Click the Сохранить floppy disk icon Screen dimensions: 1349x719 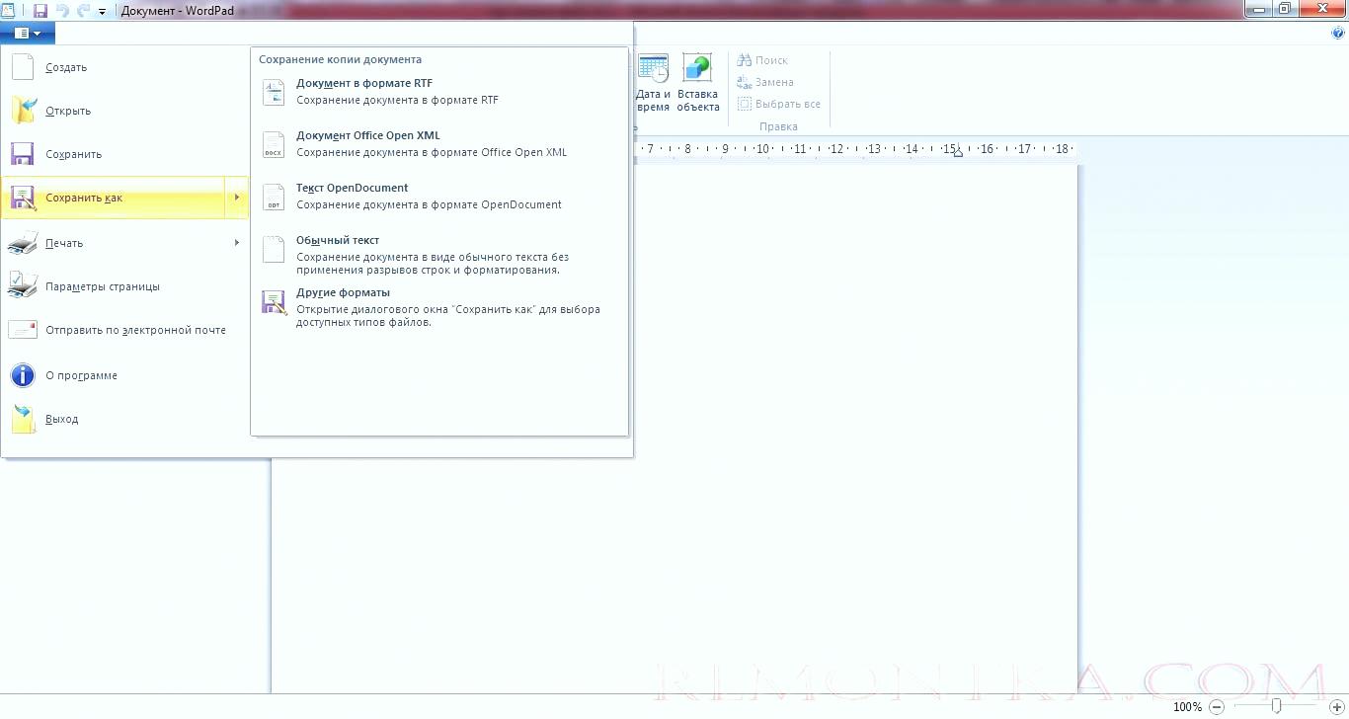[x=23, y=154]
